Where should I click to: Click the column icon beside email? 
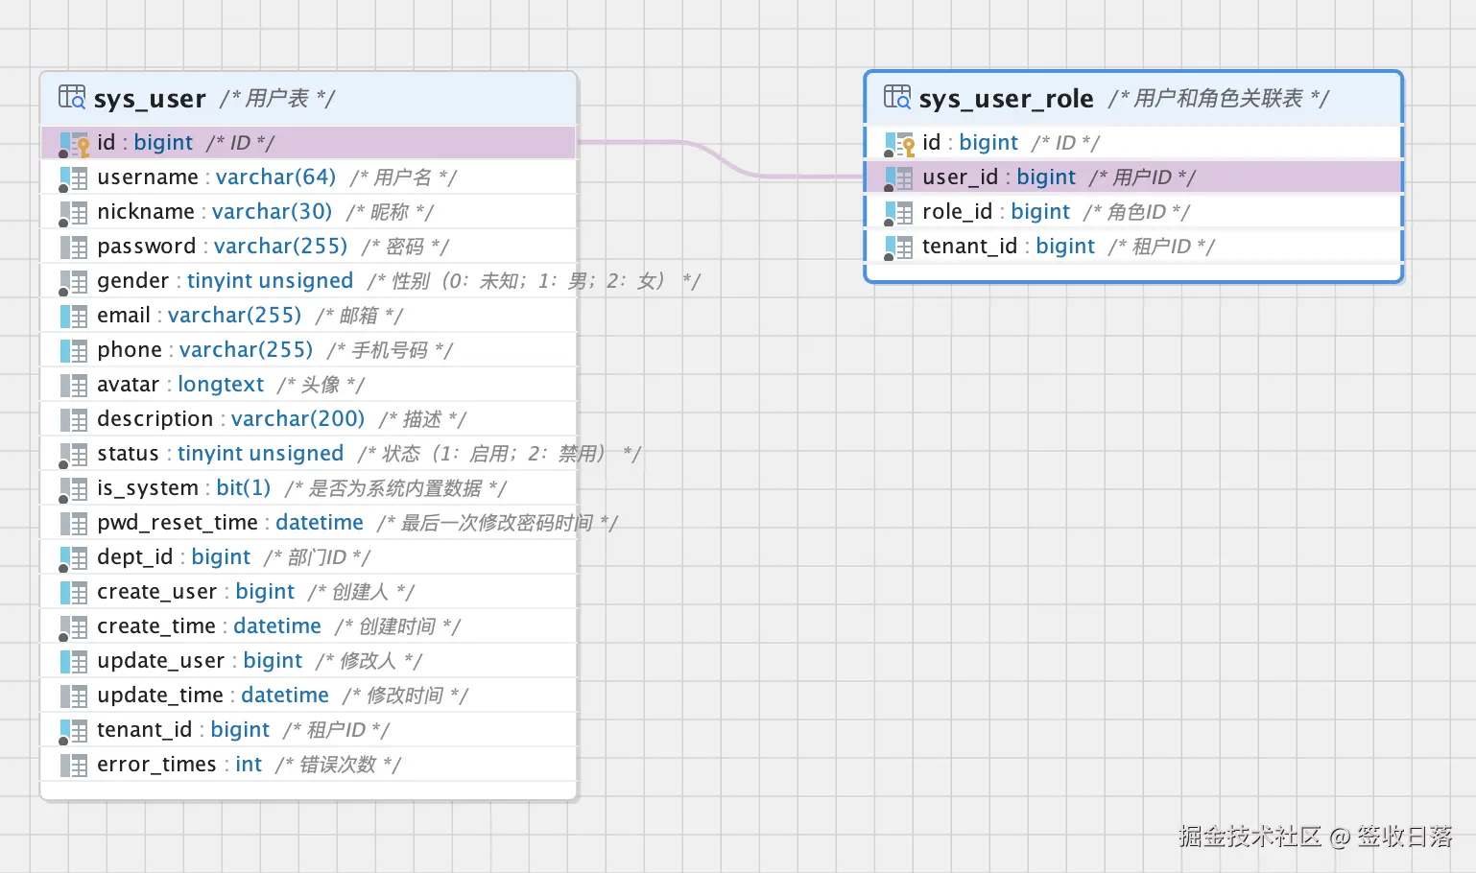74,316
